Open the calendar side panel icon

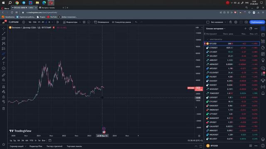click(263, 54)
